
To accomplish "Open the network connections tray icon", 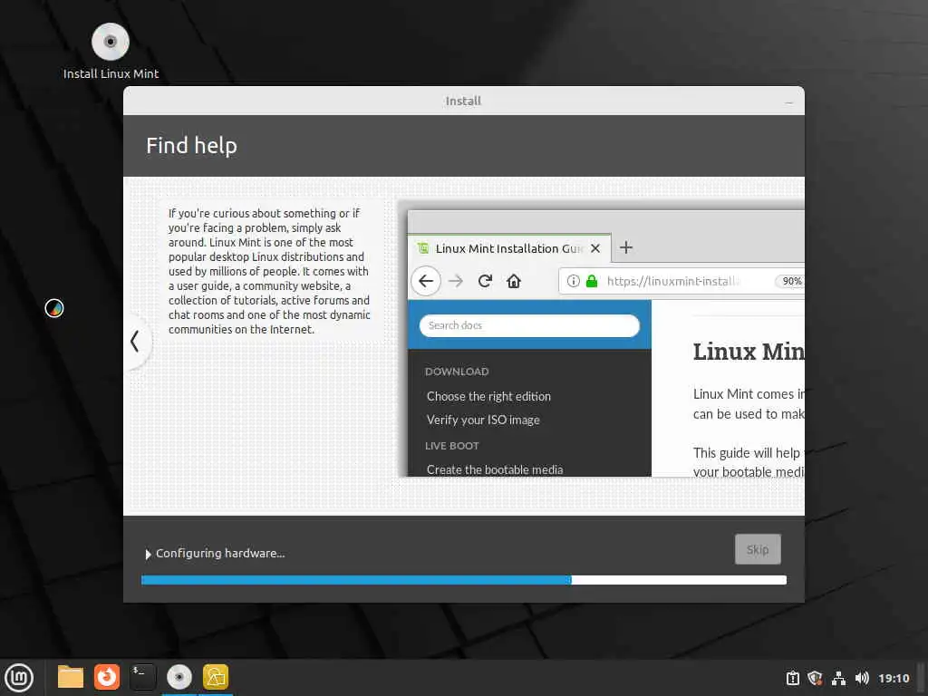I will coord(838,678).
